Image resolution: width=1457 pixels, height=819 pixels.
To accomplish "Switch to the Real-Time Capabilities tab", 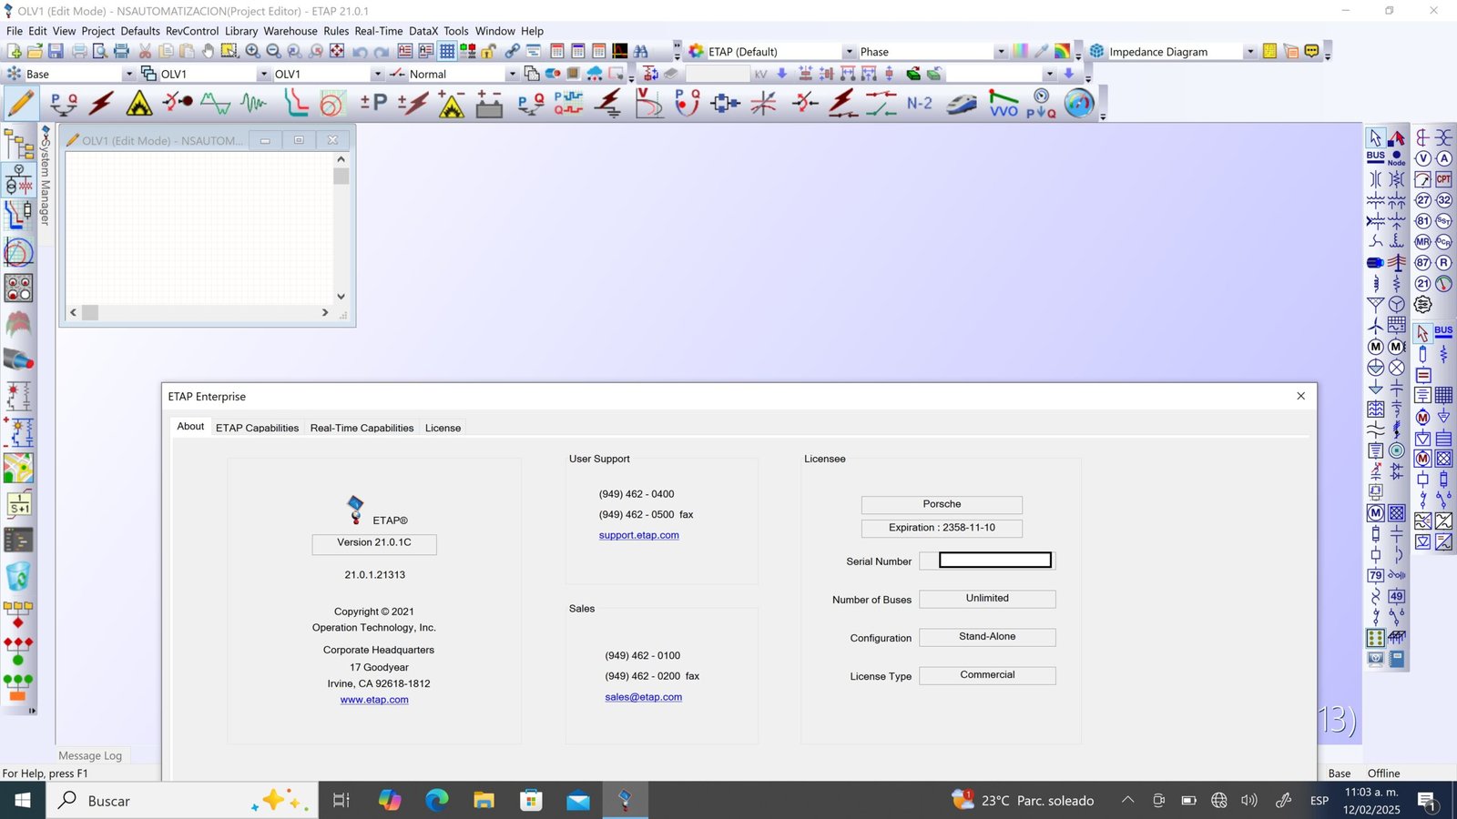I will point(362,428).
